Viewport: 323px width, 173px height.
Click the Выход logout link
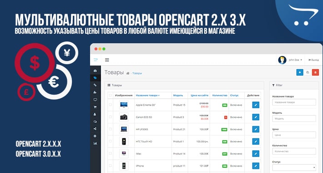coord(313,60)
